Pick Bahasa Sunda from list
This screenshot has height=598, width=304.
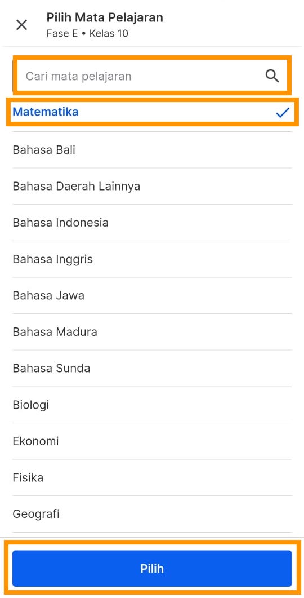click(x=153, y=369)
